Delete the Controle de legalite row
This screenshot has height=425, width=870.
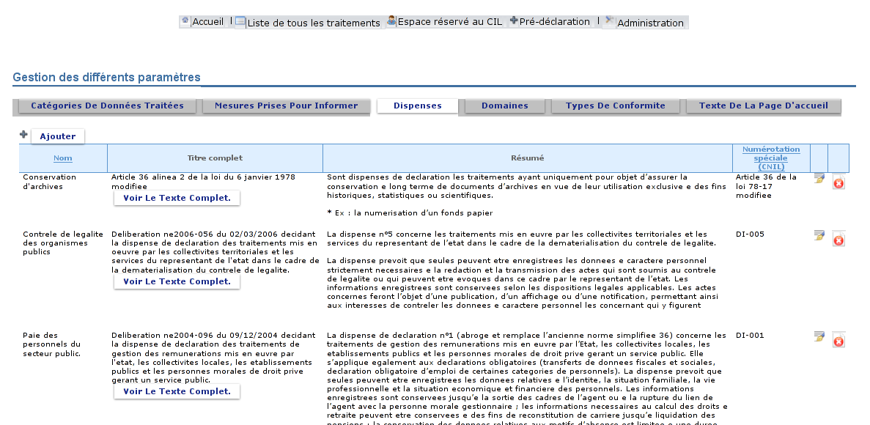tap(838, 240)
